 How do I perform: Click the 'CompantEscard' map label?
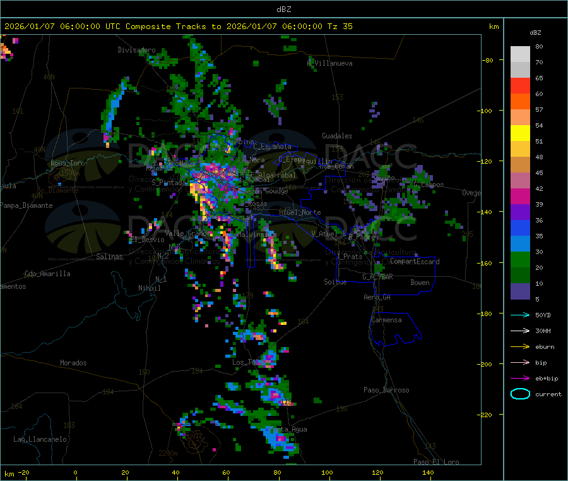[x=415, y=261]
